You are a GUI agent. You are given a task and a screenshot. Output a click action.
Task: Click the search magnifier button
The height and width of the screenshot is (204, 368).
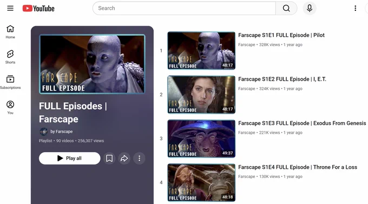[x=286, y=8]
